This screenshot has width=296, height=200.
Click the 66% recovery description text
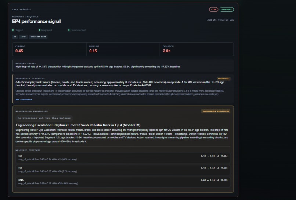click(x=48, y=184)
